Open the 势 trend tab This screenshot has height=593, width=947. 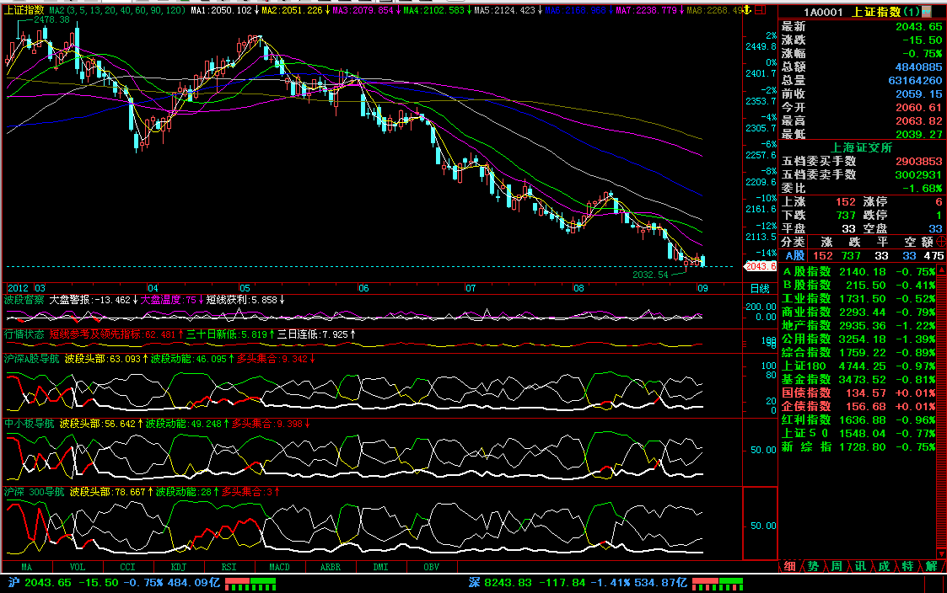pos(813,566)
